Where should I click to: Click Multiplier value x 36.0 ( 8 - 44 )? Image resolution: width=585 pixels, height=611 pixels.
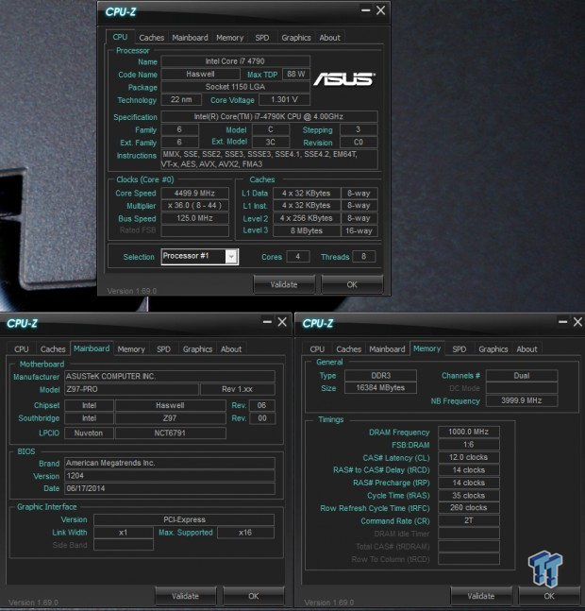[194, 205]
